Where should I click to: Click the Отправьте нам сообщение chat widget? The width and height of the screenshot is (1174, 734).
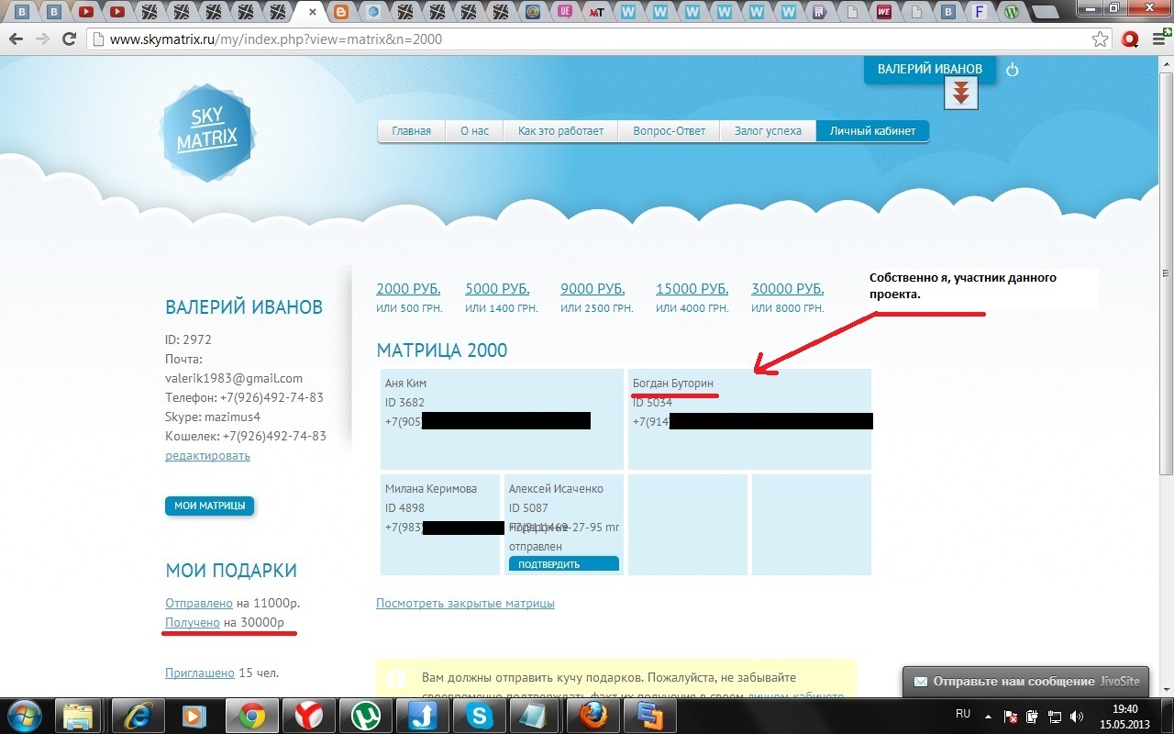pyautogui.click(x=1025, y=682)
